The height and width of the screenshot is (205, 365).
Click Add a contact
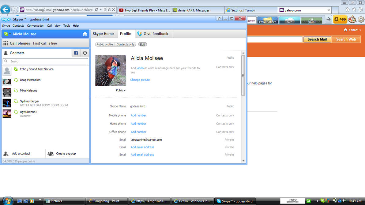tap(24, 154)
